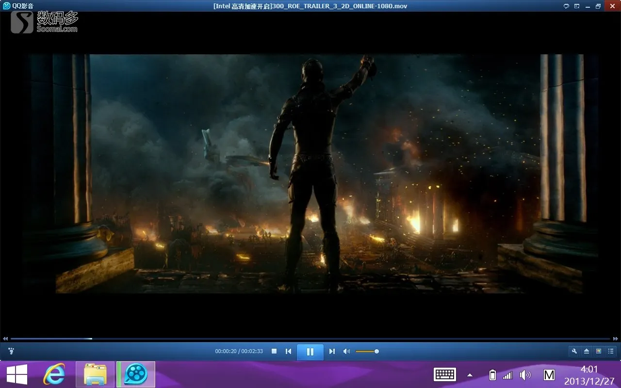
Task: Open the footprint playback history icon
Action: 11,351
